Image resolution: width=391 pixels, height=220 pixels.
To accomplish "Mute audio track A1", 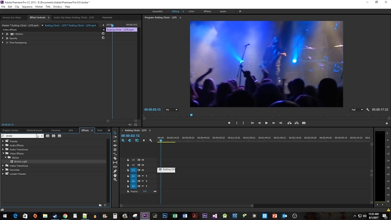I will (x=142, y=176).
